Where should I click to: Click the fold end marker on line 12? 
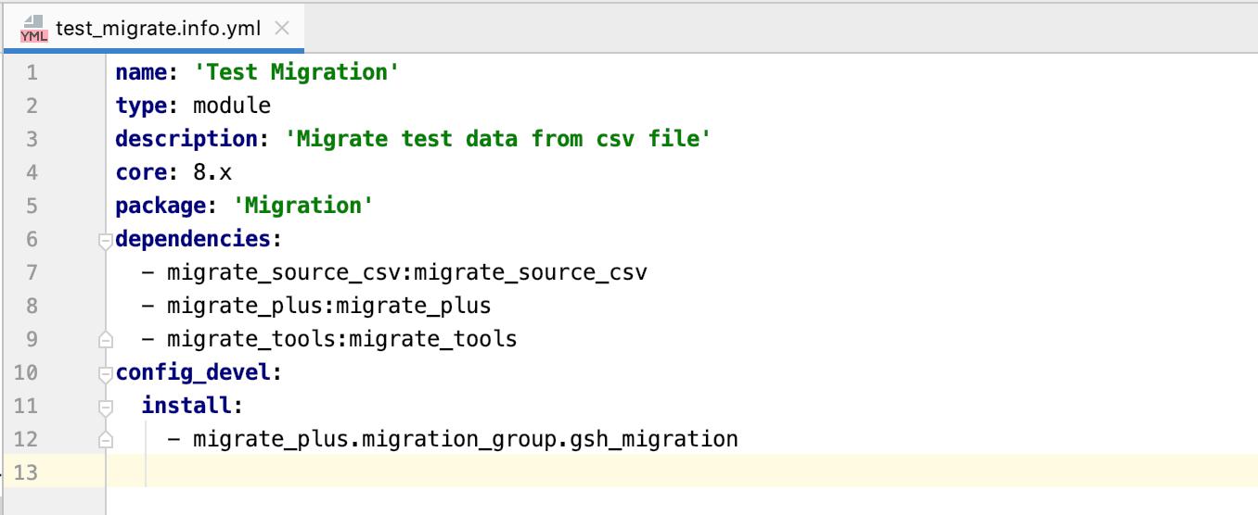[106, 439]
